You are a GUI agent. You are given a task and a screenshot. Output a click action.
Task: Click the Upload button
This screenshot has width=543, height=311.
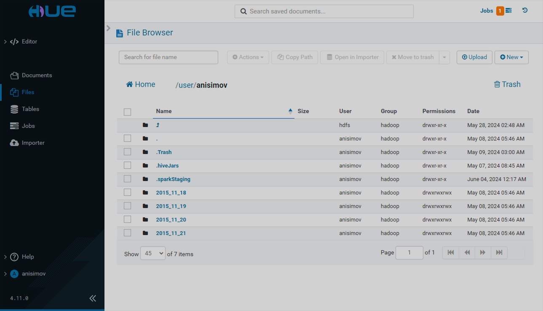474,57
